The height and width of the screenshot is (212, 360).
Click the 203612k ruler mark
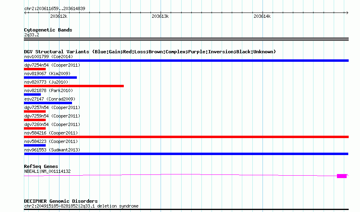(59, 16)
